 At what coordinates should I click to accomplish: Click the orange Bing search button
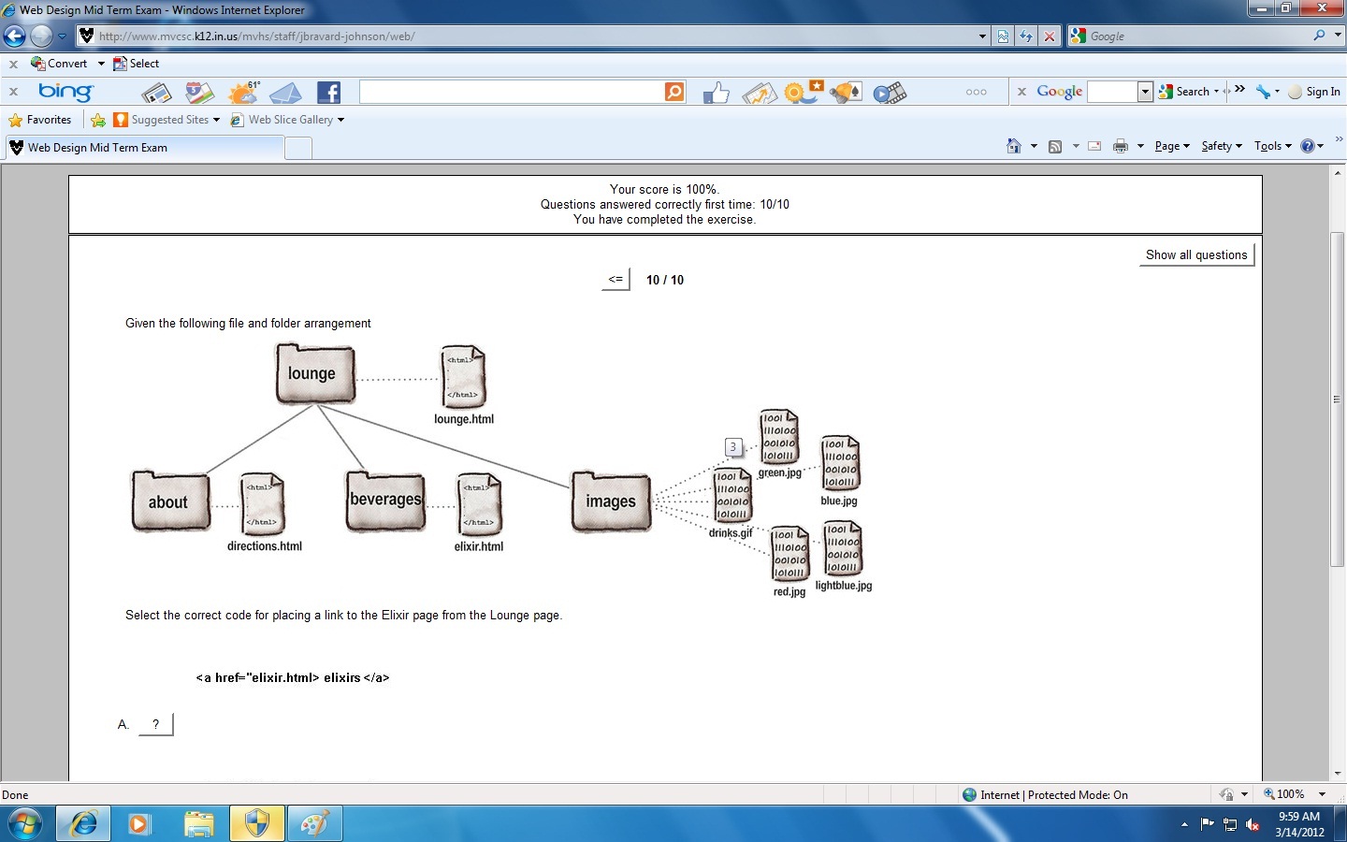point(674,92)
